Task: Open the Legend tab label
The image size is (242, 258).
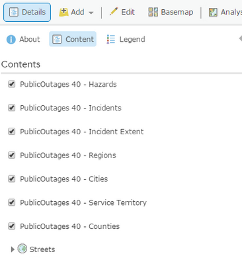Action: point(132,40)
